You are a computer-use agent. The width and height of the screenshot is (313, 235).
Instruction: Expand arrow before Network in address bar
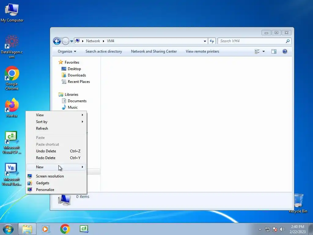[83, 41]
